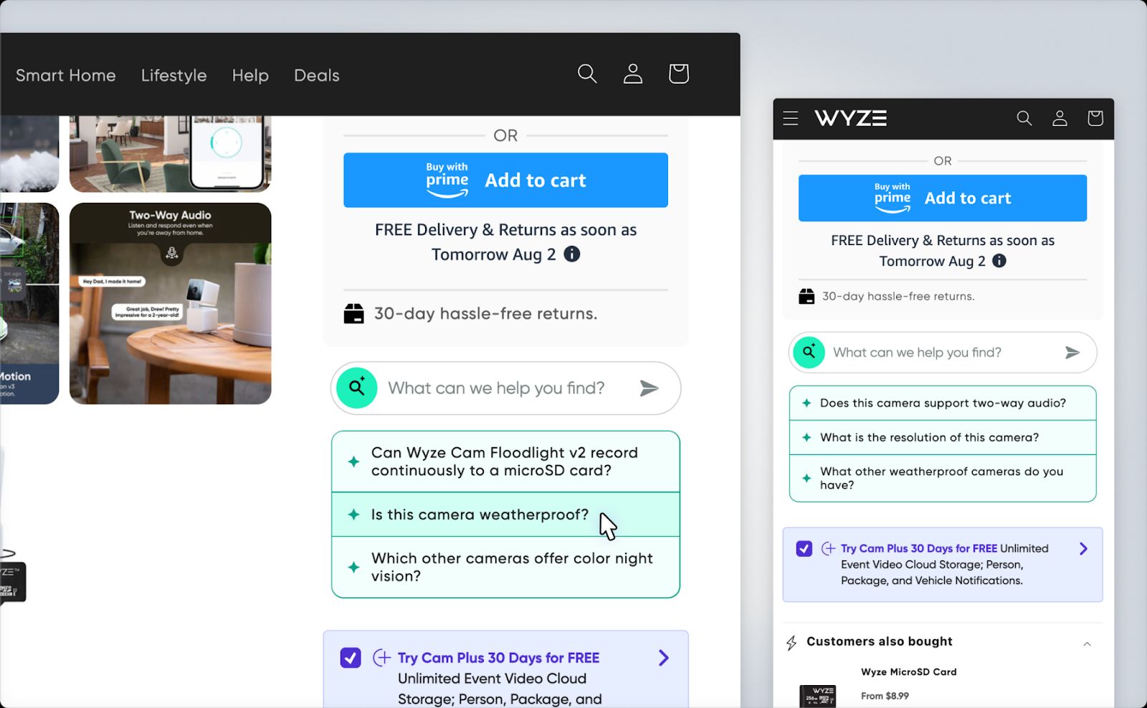Open the Smart Home menu
1147x708 pixels.
pyautogui.click(x=65, y=75)
